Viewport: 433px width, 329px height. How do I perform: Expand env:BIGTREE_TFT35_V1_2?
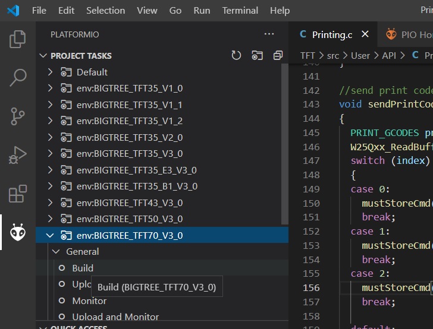pos(50,121)
